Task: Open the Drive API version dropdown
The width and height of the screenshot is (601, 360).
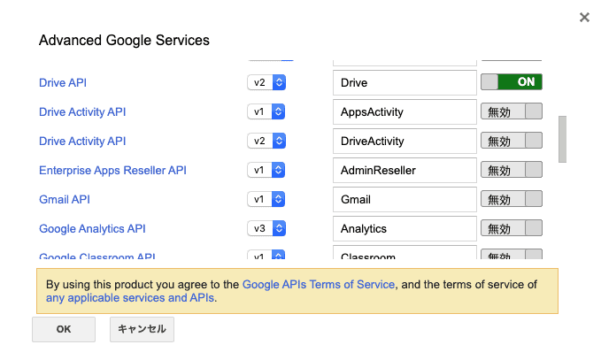Action: coord(266,82)
